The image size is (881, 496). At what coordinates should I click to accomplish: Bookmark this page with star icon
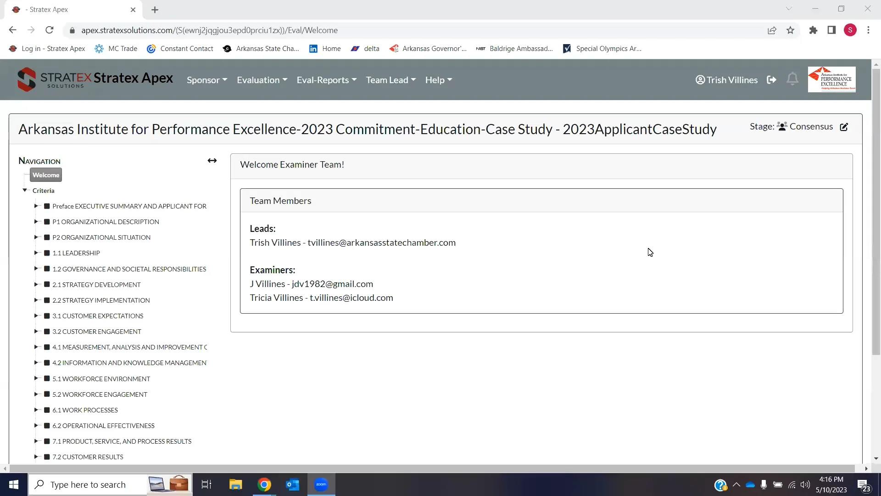[x=790, y=30]
